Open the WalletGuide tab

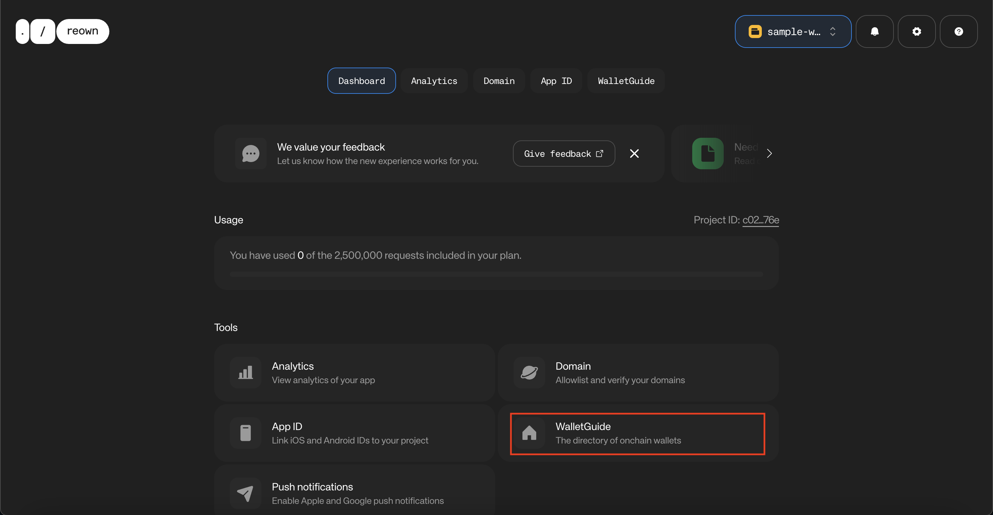tap(626, 81)
